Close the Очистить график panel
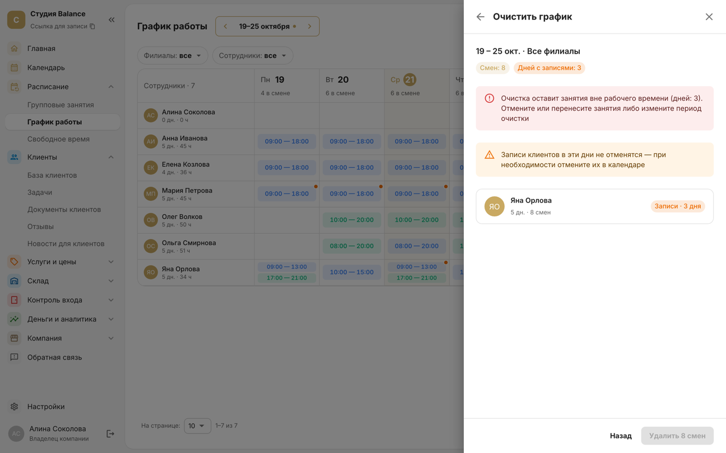726x453 pixels. (709, 17)
